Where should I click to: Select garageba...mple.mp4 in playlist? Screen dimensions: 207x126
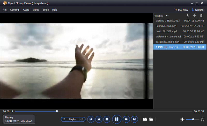[180, 42]
